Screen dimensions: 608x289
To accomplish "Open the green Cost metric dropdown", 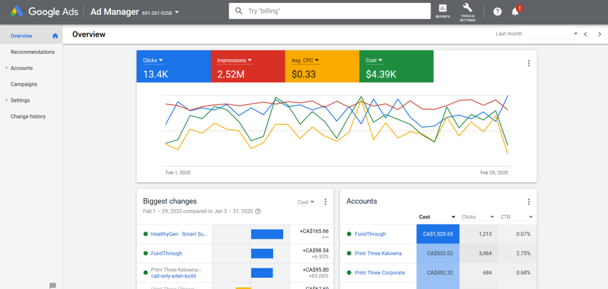I will pos(374,60).
